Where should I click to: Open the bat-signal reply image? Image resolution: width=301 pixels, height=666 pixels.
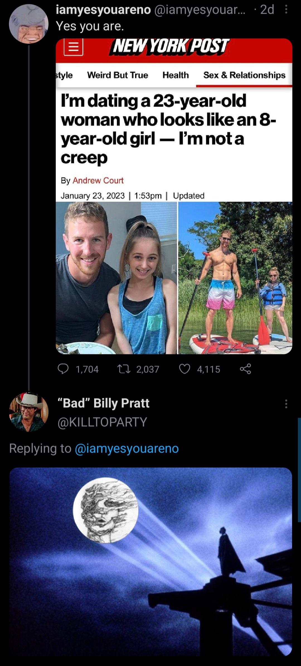[151, 561]
